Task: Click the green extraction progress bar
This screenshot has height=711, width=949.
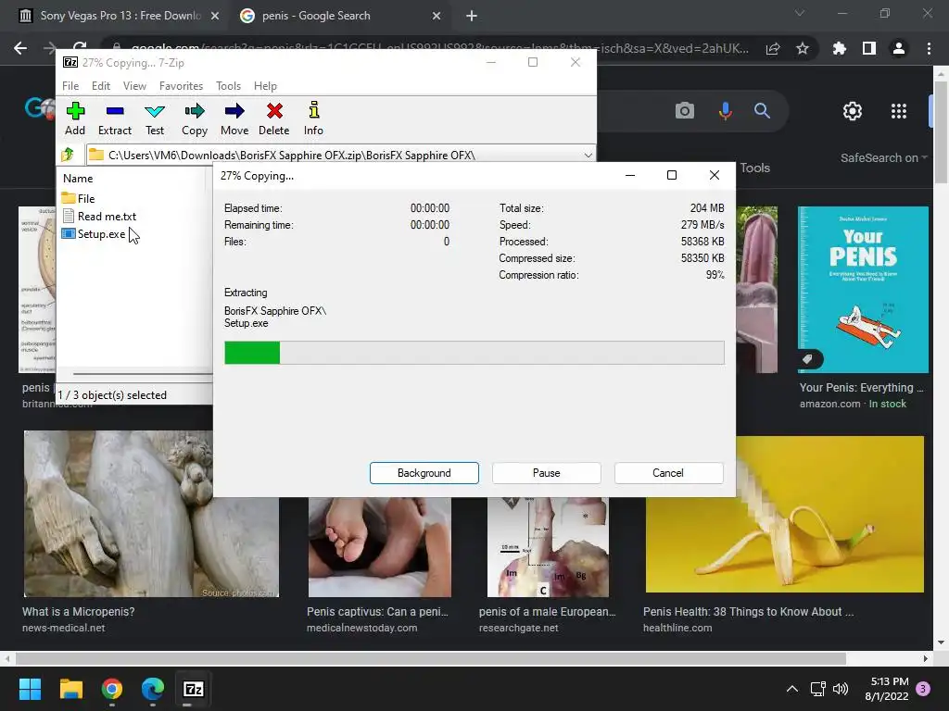Action: point(474,353)
